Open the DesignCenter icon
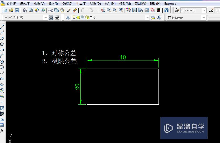Viewport: 220px width, 143px height. coord(134,10)
